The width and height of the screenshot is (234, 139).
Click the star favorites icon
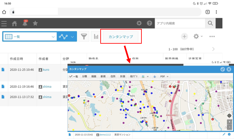coord(35,23)
